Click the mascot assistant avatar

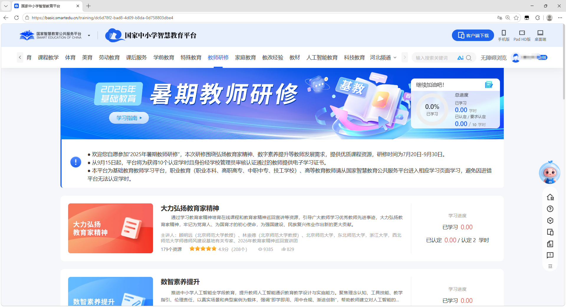pos(549,173)
